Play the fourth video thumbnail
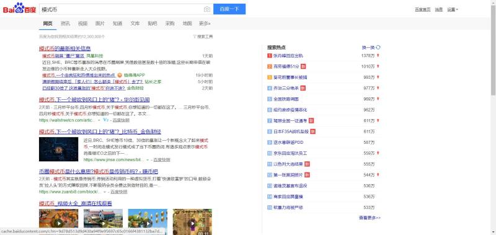The height and width of the screenshot is (235, 496). tap(192, 222)
